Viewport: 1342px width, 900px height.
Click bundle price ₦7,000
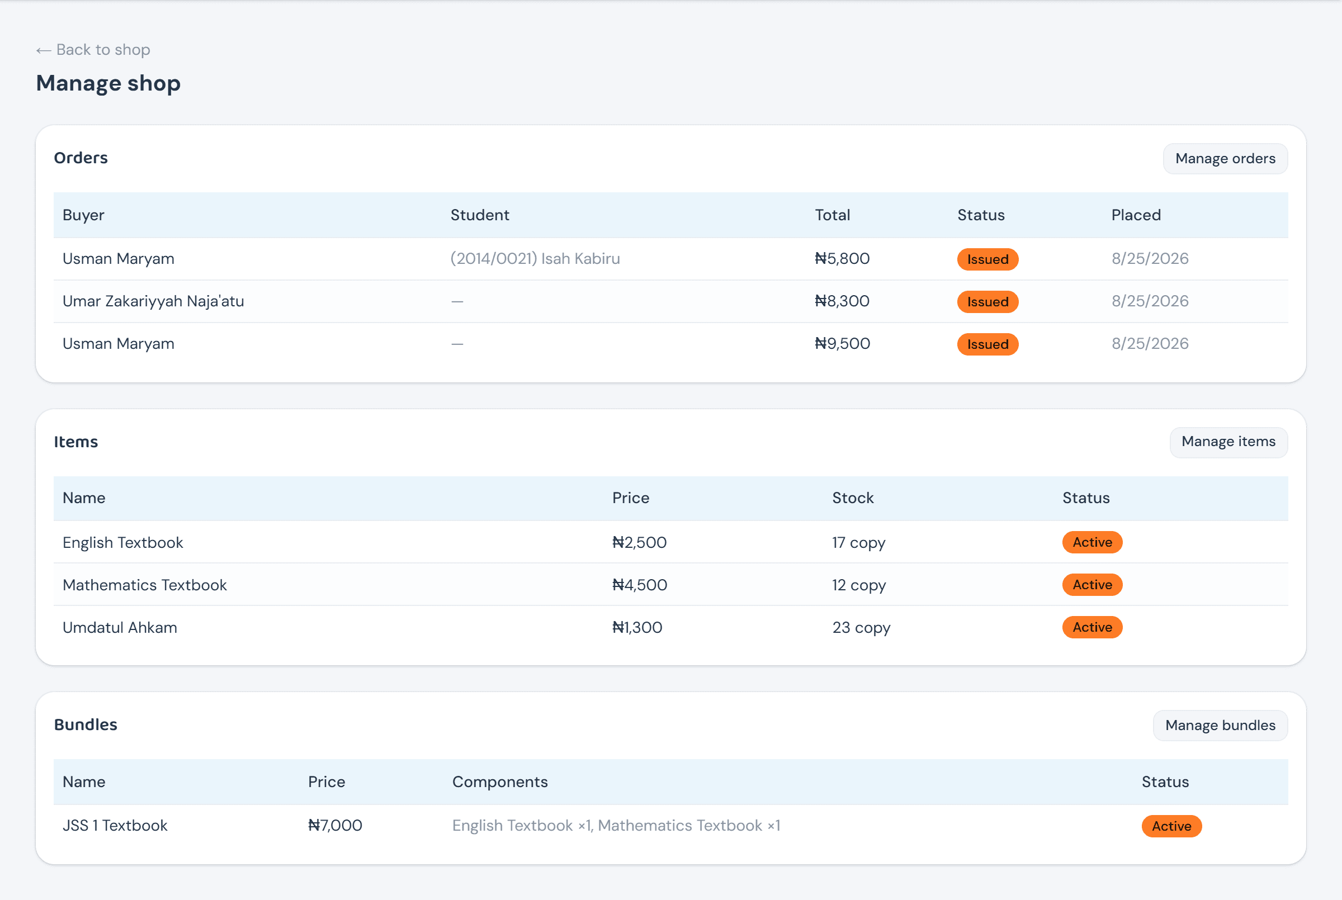tap(335, 825)
